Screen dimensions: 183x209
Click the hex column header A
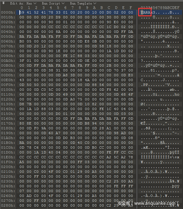(94, 8)
